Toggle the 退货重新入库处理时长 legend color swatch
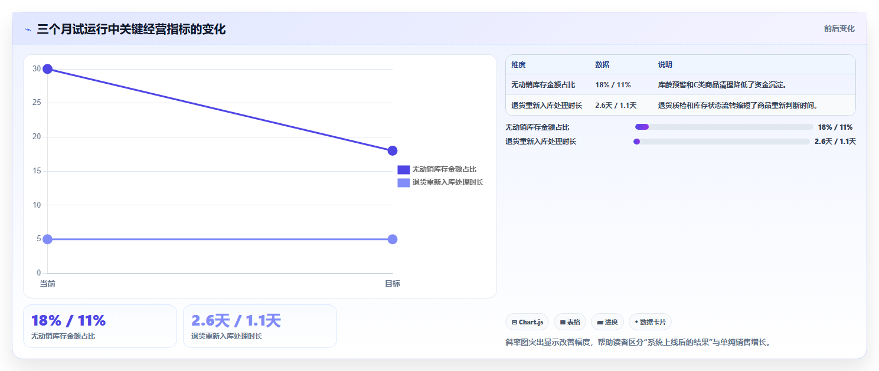879x371 pixels. [404, 183]
